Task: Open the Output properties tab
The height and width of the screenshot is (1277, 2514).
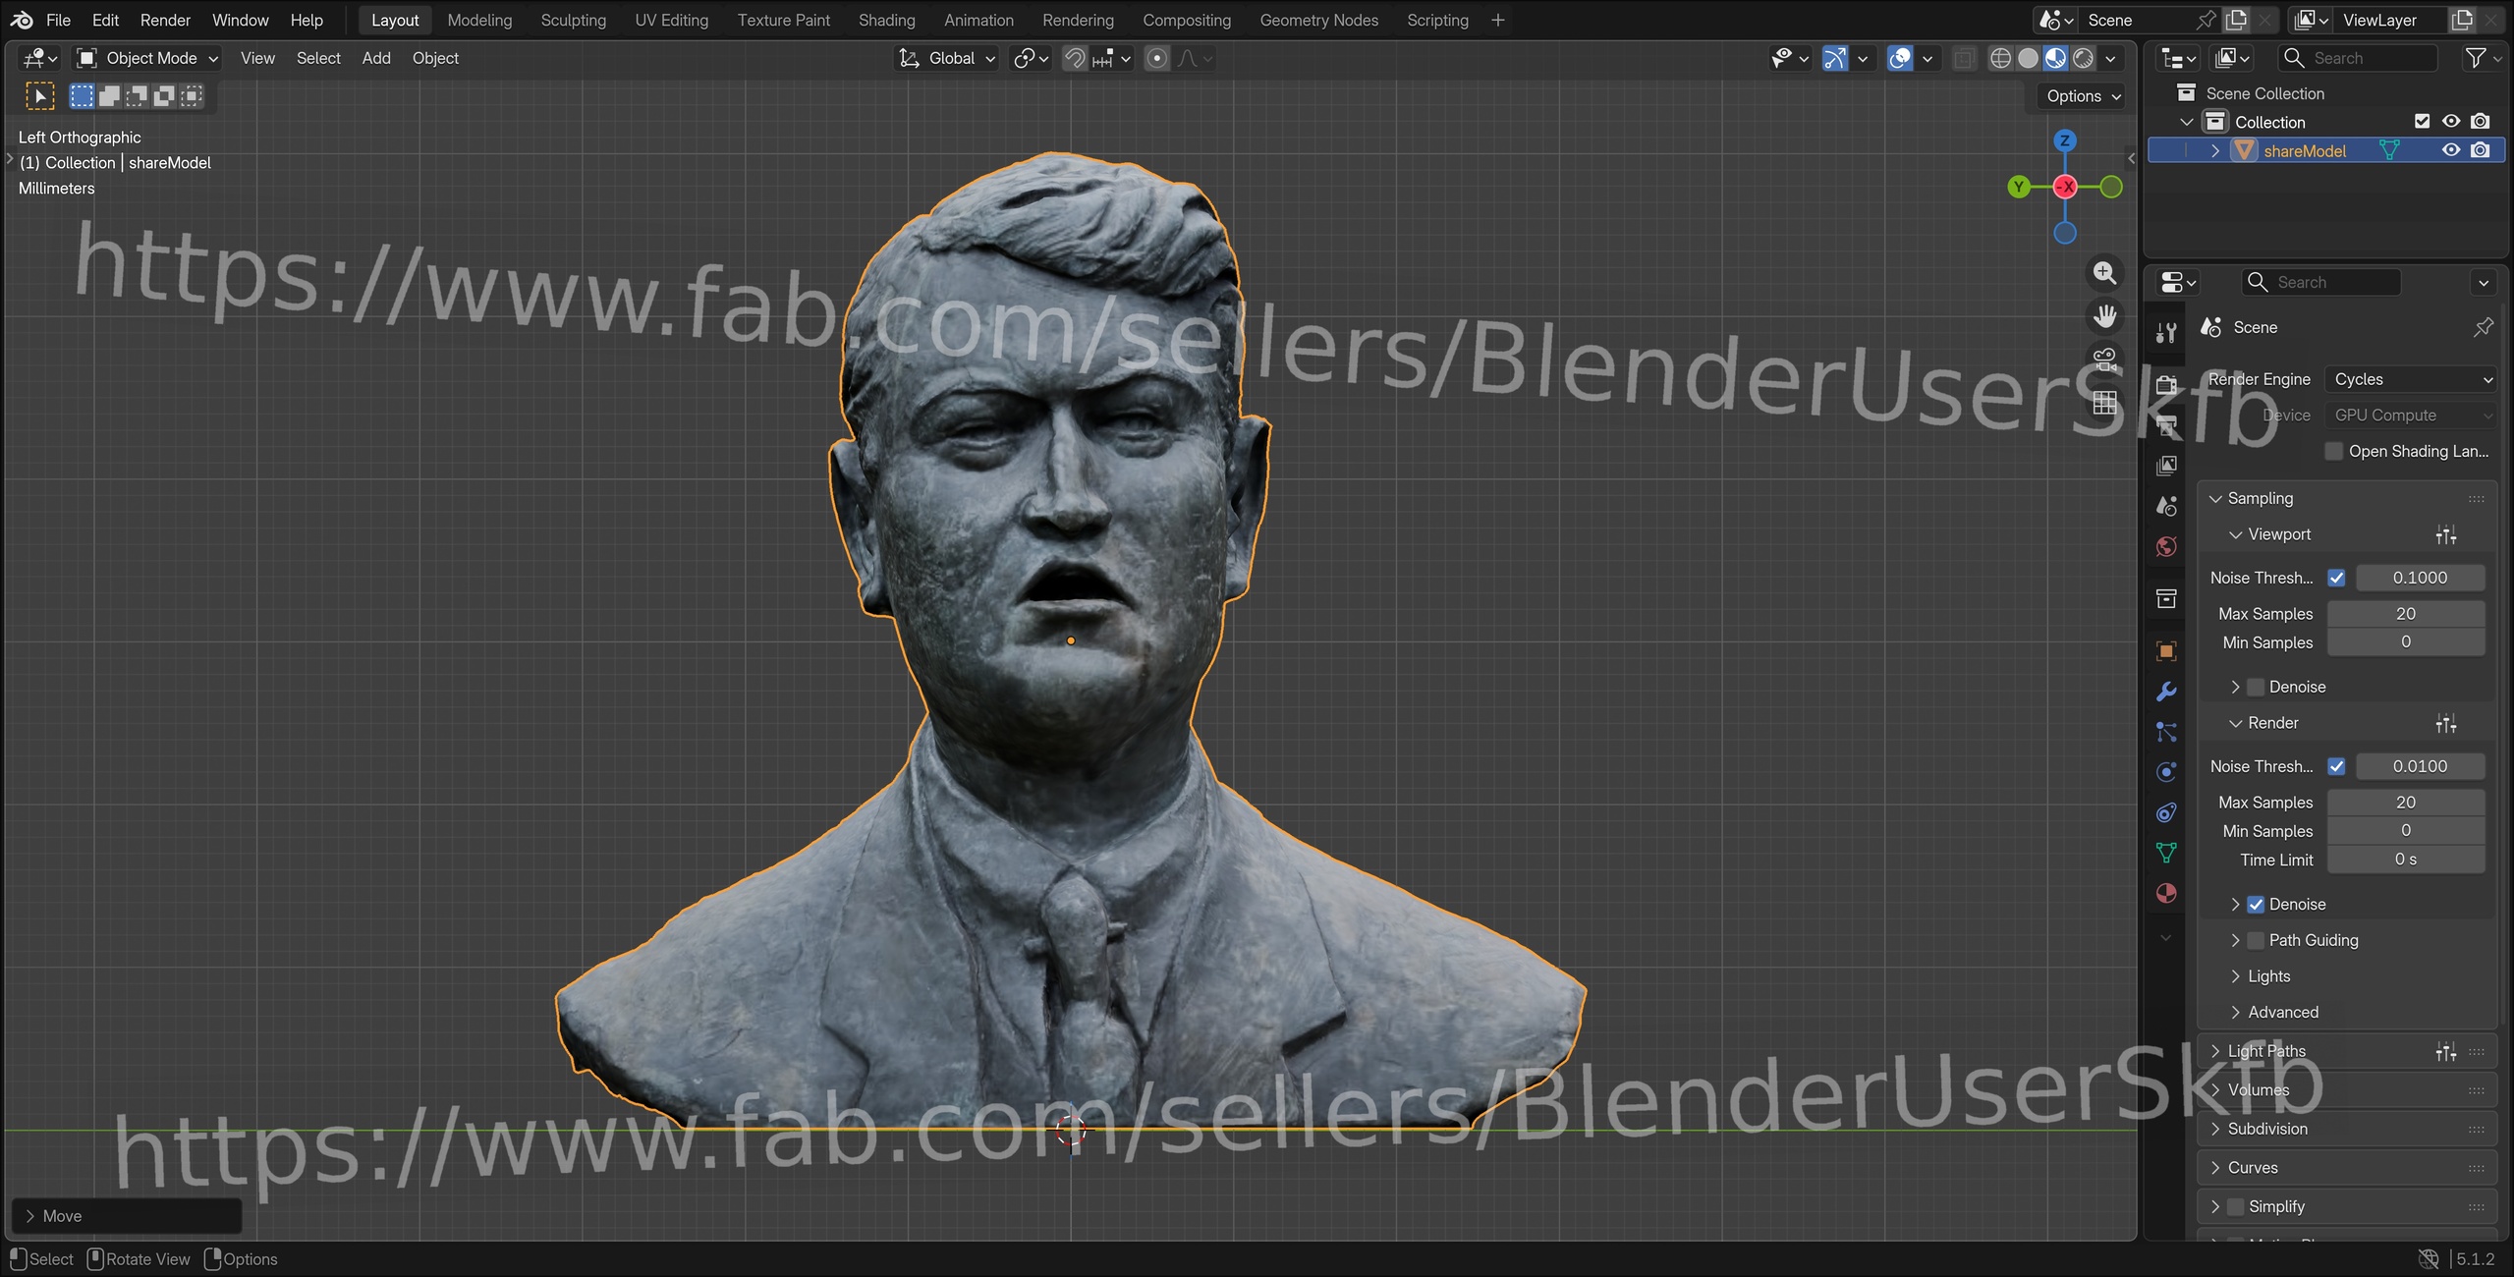Action: click(x=2166, y=424)
